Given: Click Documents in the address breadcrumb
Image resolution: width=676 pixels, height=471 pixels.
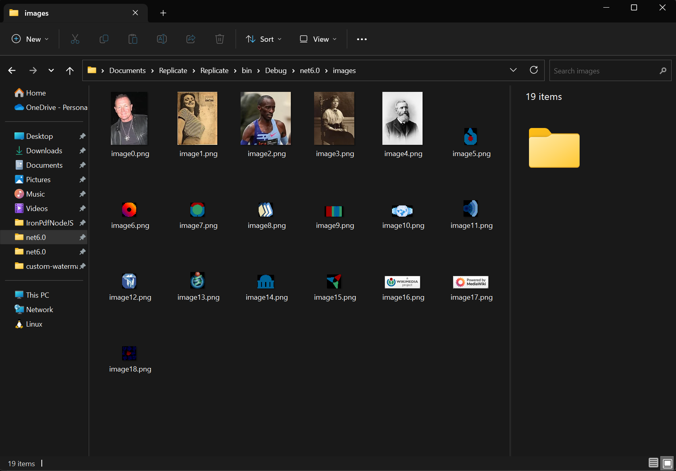Looking at the screenshot, I should tap(127, 71).
